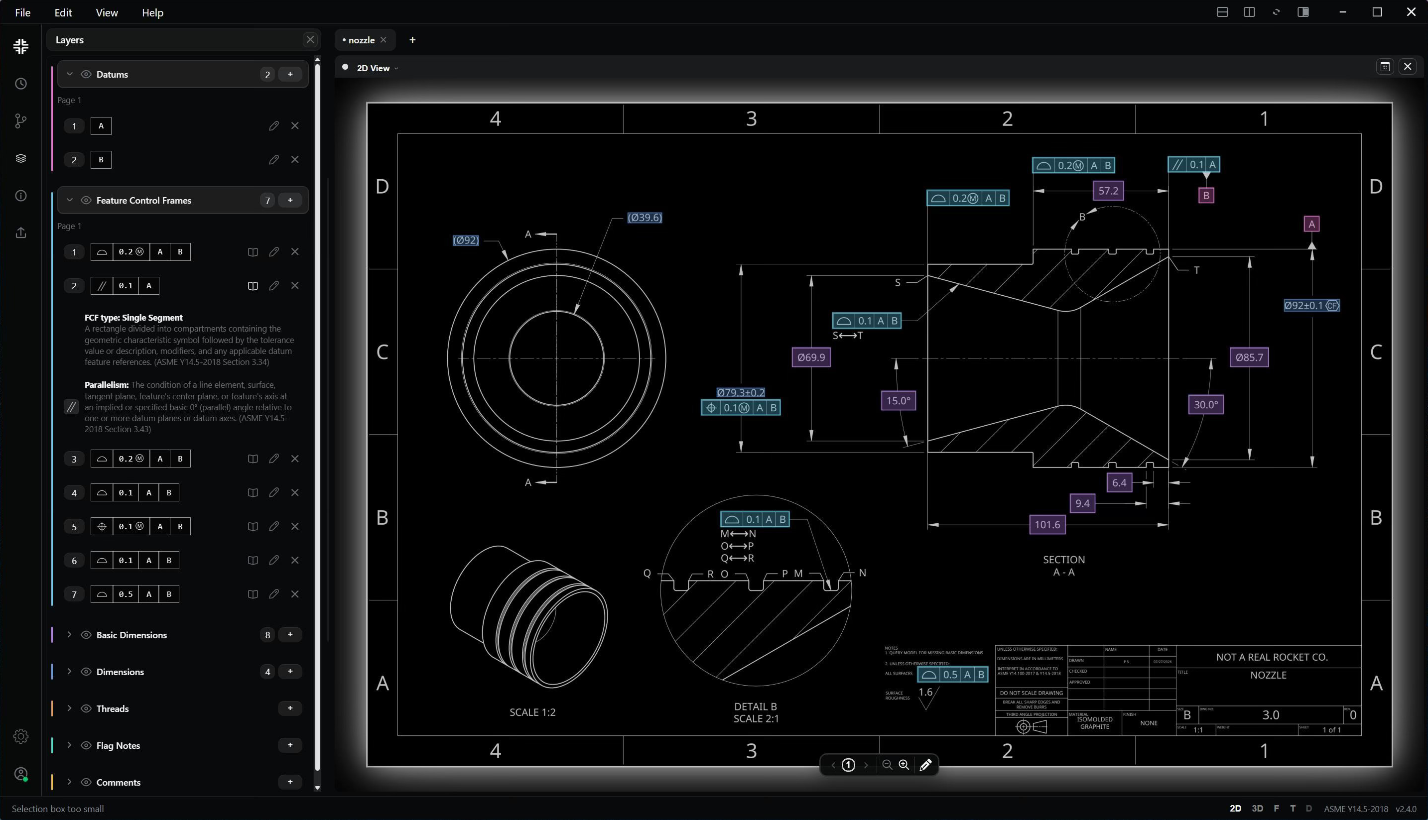Expand the Basic Dimensions group
The image size is (1428, 820).
click(69, 635)
